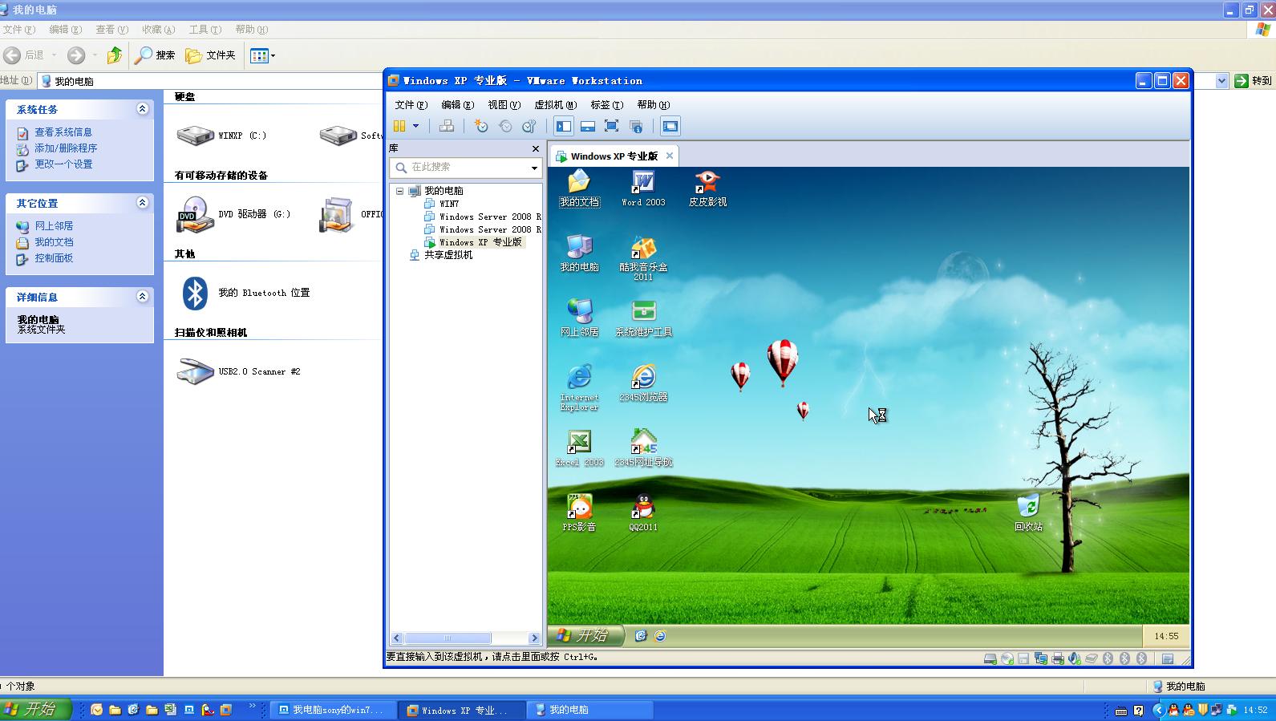This screenshot has height=721, width=1276.
Task: Click the 皮皮影视 guest desktop icon
Action: [707, 189]
